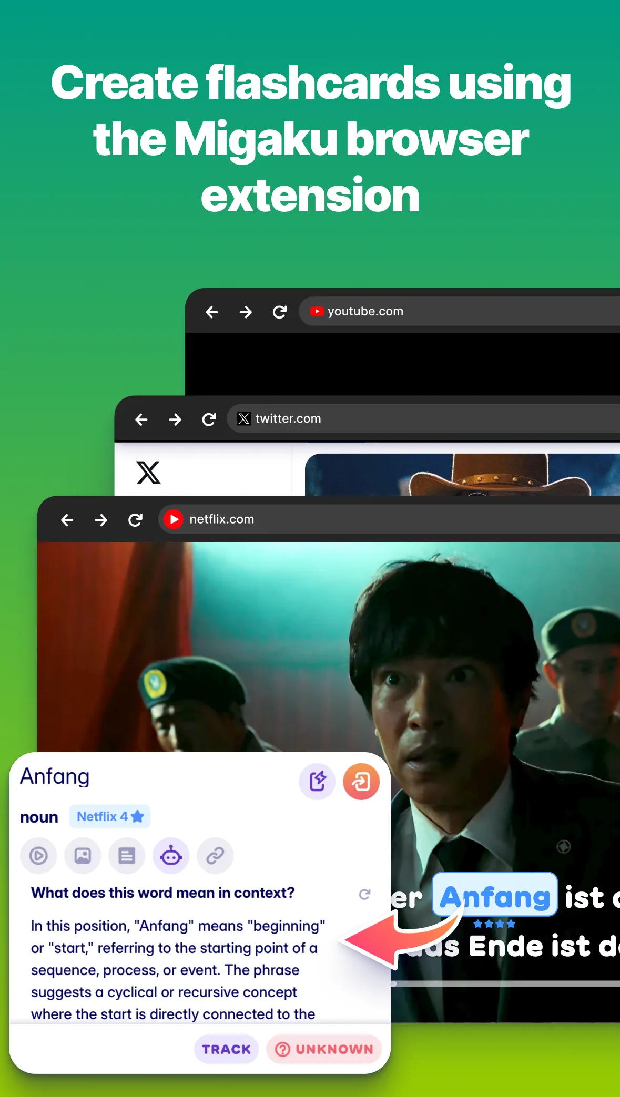The image size is (620, 1097).
Task: Click the red play favicon beside netflix.com
Action: [x=173, y=519]
